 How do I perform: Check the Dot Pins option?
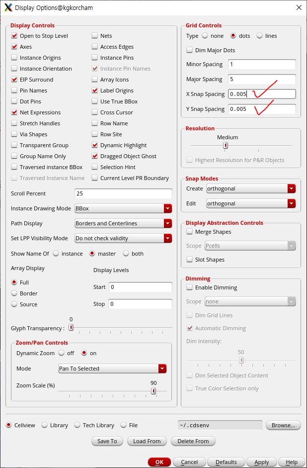click(x=14, y=101)
